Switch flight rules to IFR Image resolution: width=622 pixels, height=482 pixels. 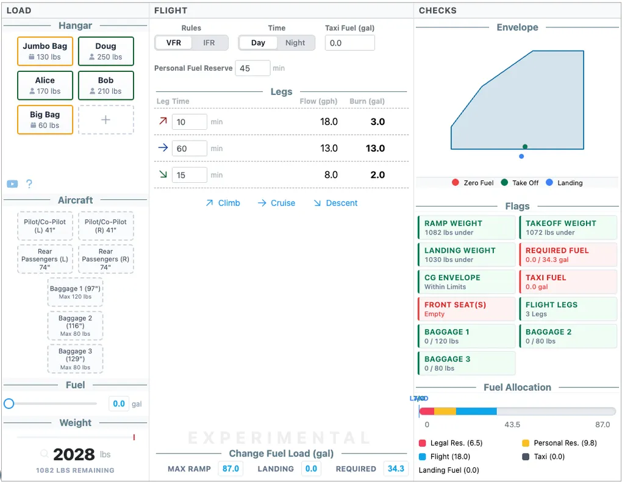(209, 43)
